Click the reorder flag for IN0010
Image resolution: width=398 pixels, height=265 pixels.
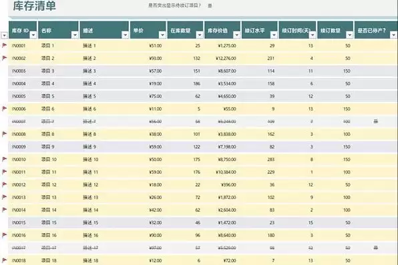(x=4, y=159)
